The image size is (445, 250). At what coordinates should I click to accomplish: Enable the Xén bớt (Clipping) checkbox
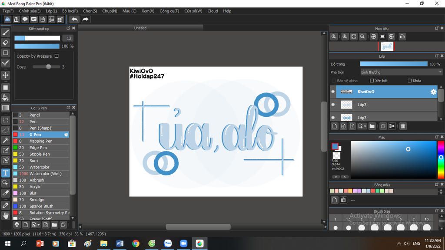(372, 81)
